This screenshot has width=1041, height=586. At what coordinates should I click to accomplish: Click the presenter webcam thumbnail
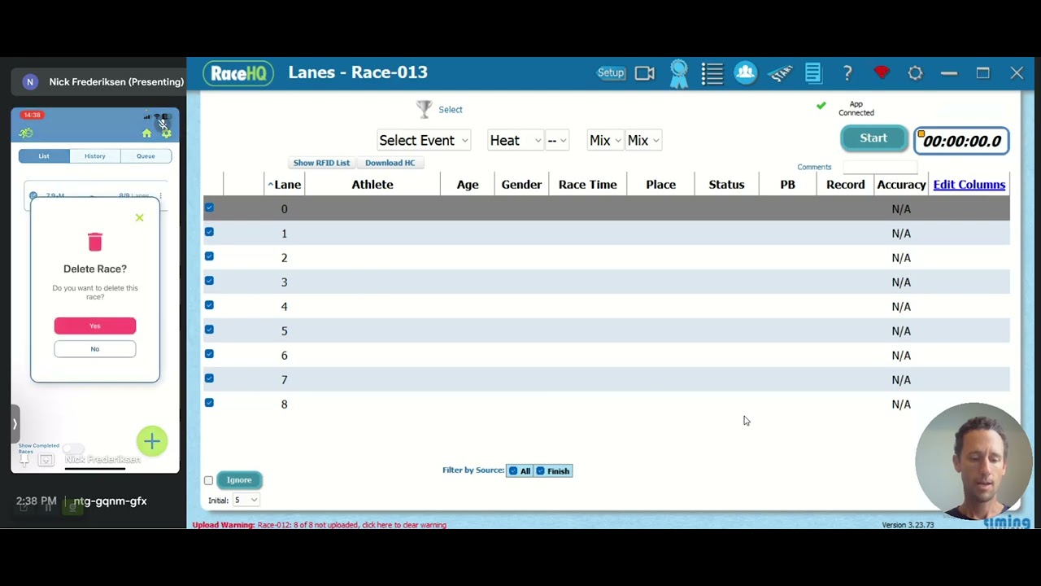point(973,462)
